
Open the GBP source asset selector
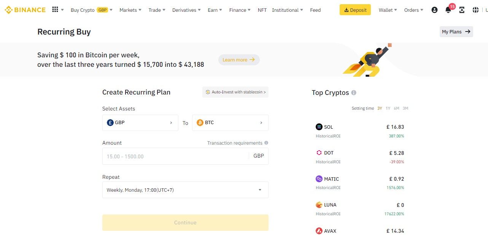(140, 123)
